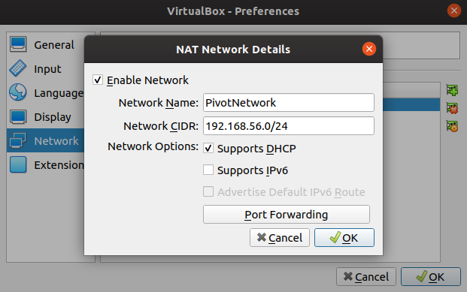This screenshot has height=292, width=467.
Task: Click the Advertise Default IPv6 Route checkbox
Action: click(x=208, y=191)
